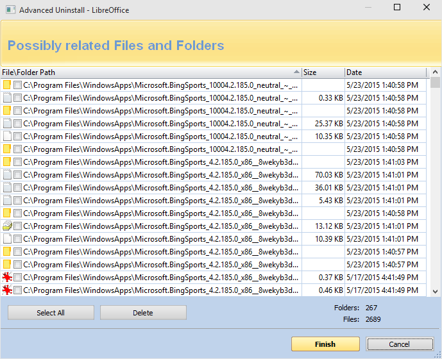Viewport: 442px width, 359px height.
Task: Click the file icon of the 70.03 KB row
Action: [x=7, y=175]
